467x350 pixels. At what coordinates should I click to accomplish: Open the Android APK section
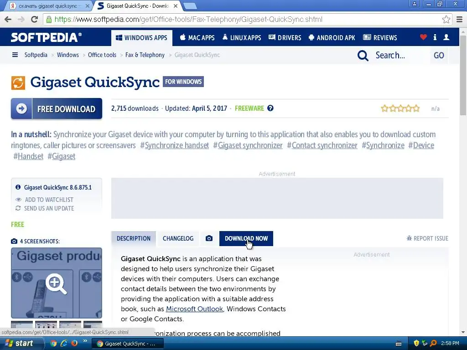point(332,38)
